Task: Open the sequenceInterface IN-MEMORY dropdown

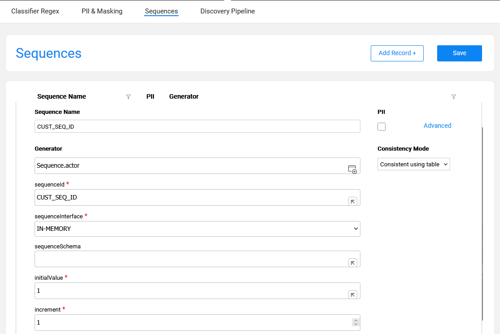Action: point(197,229)
